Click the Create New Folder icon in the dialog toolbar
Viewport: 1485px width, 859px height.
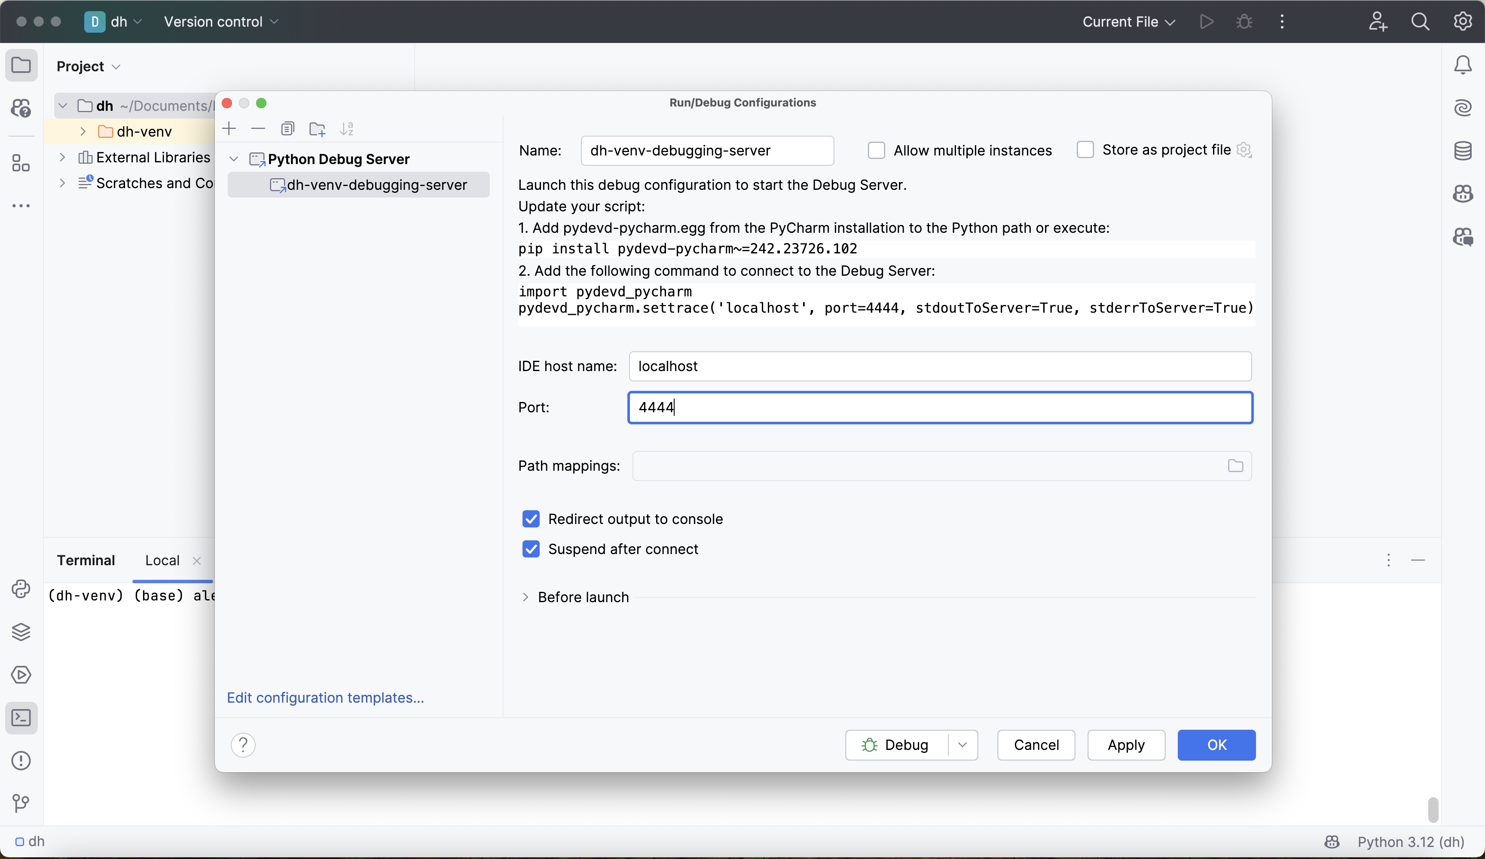[x=317, y=128]
